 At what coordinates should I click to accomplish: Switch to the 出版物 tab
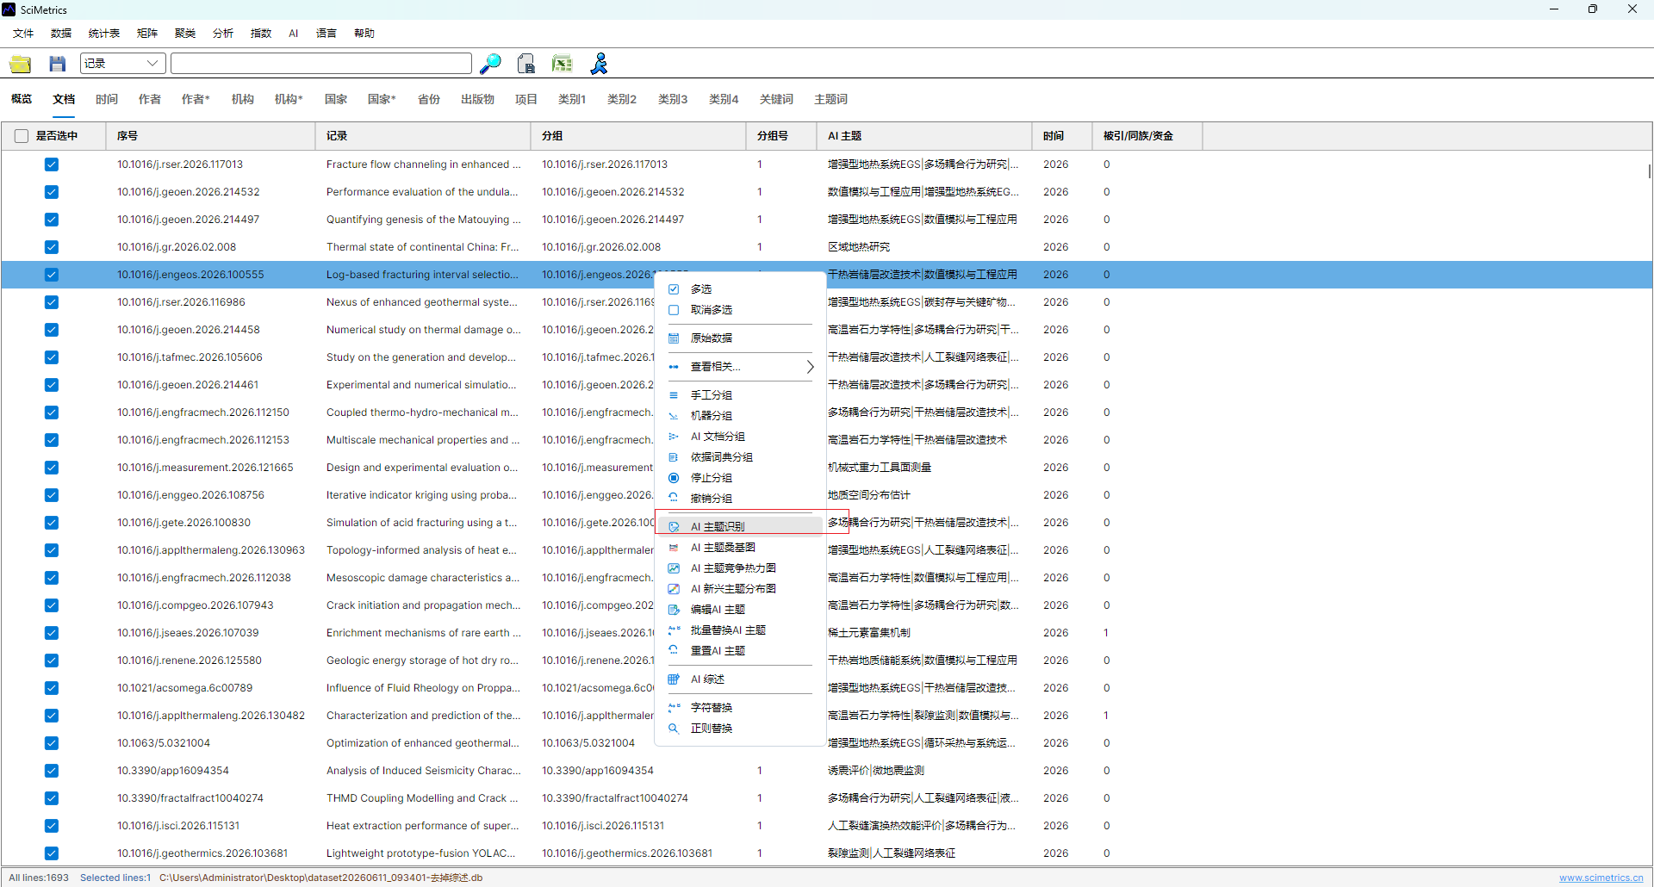pos(477,99)
